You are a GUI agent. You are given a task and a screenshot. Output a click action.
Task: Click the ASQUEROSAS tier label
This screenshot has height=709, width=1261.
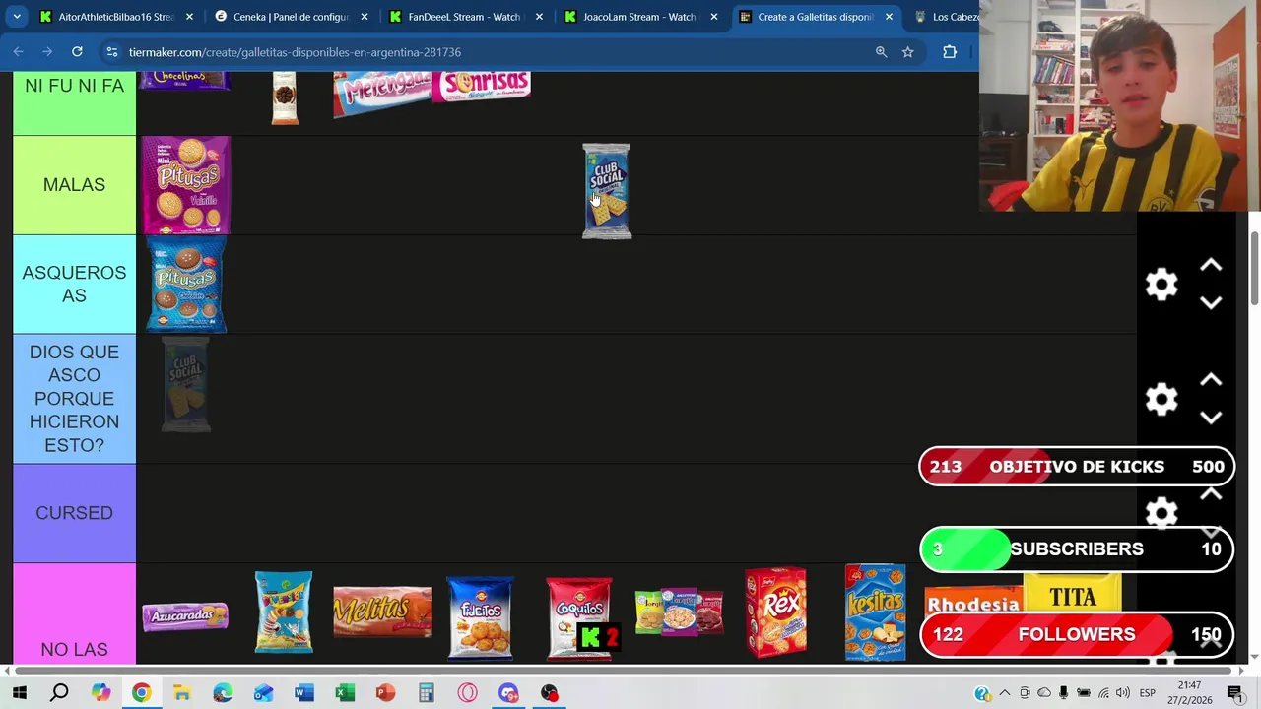(x=74, y=285)
